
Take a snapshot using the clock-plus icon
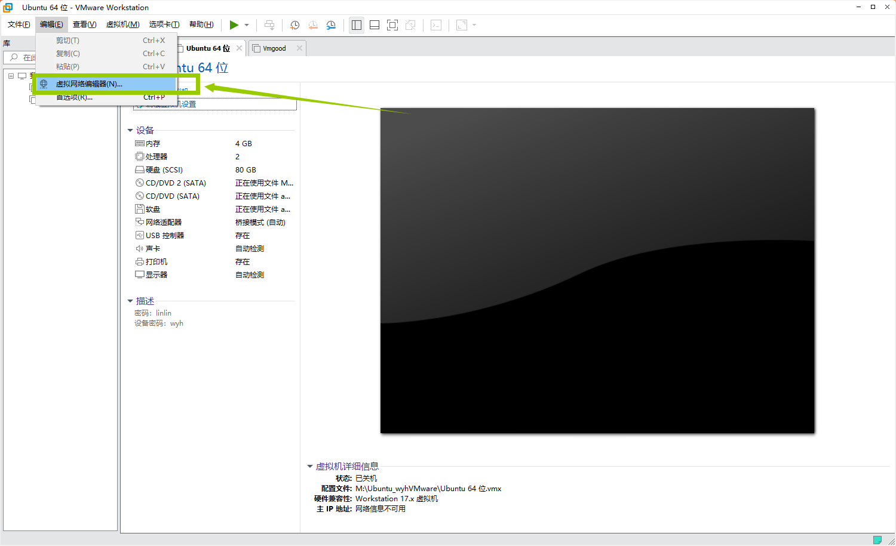[x=294, y=25]
